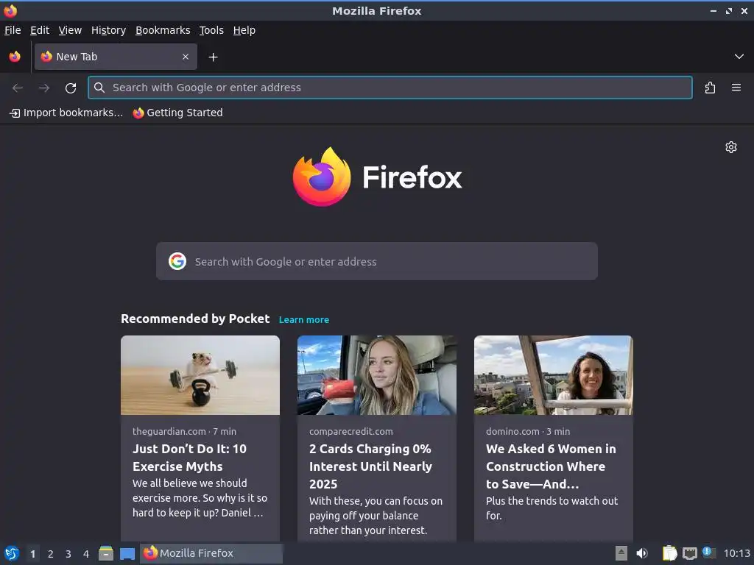Screen dimensions: 754x565
Task: Open the clipboard manager tray icon
Action: [x=669, y=553]
